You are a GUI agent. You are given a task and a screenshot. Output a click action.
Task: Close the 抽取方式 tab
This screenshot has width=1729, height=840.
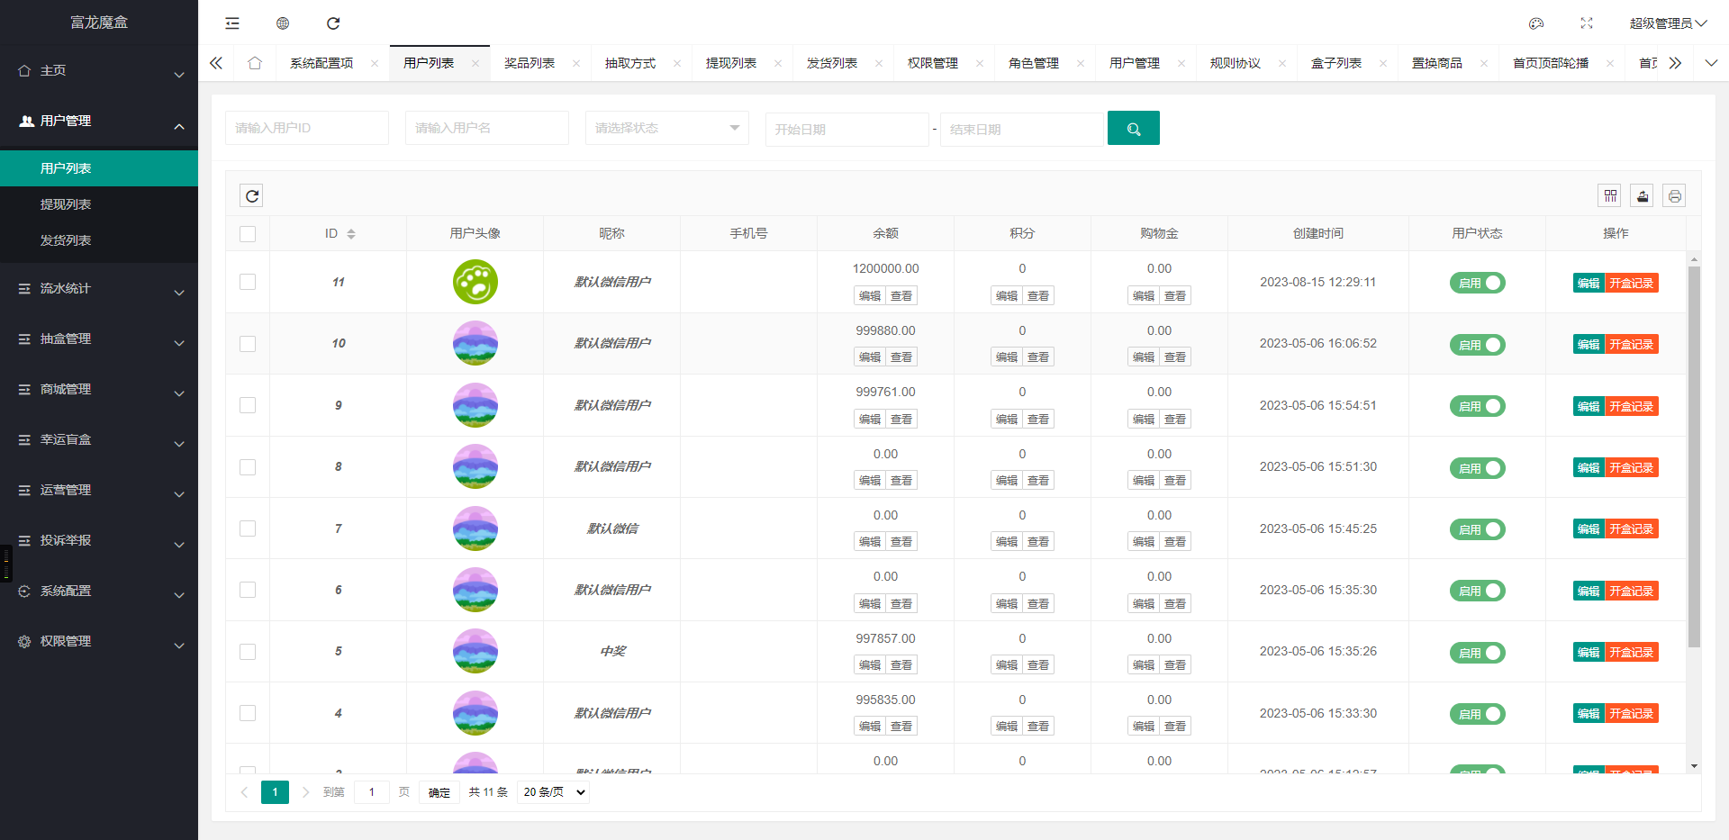click(677, 63)
